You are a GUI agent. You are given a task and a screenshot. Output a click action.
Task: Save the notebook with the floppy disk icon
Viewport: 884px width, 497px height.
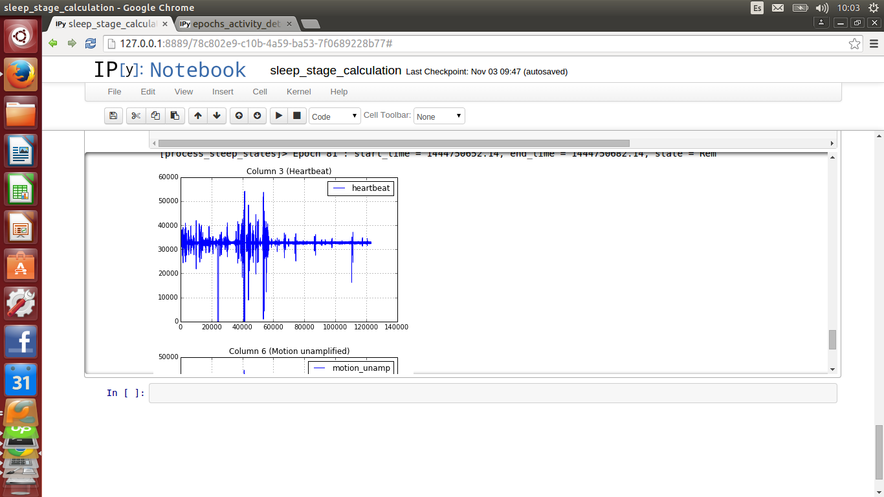pos(113,116)
